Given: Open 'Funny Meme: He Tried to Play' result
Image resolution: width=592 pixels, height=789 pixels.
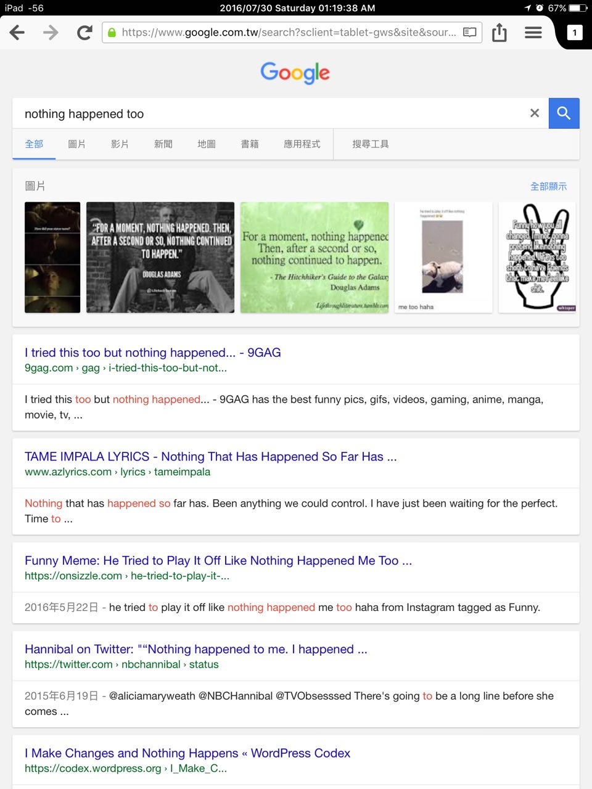Looking at the screenshot, I should coord(218,561).
